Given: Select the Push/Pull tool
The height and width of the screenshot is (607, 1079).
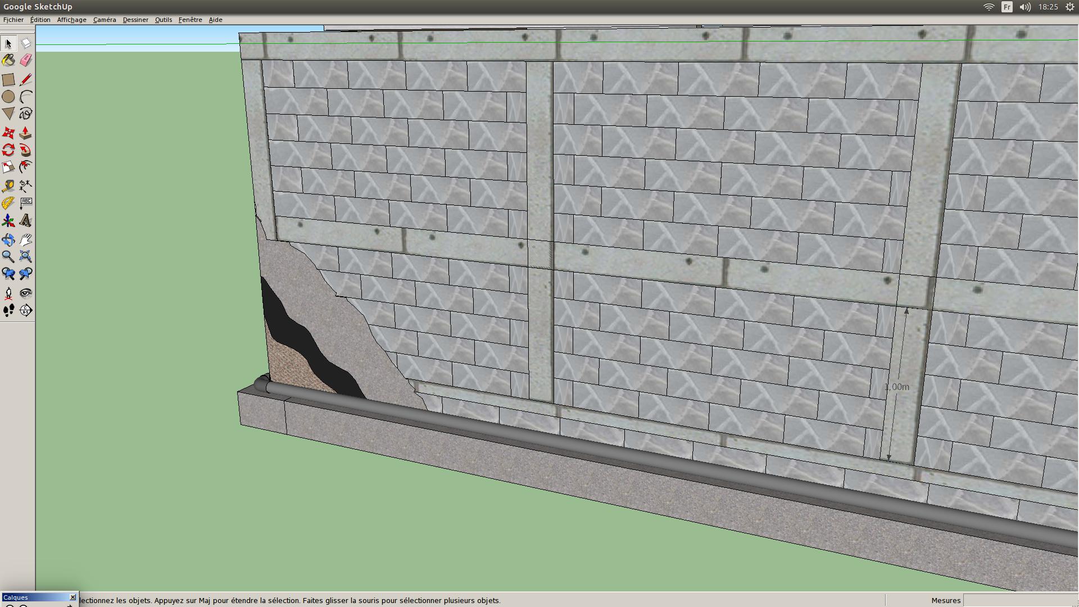Looking at the screenshot, I should click(25, 133).
